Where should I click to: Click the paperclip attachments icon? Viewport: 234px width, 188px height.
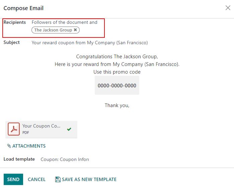click(9, 146)
